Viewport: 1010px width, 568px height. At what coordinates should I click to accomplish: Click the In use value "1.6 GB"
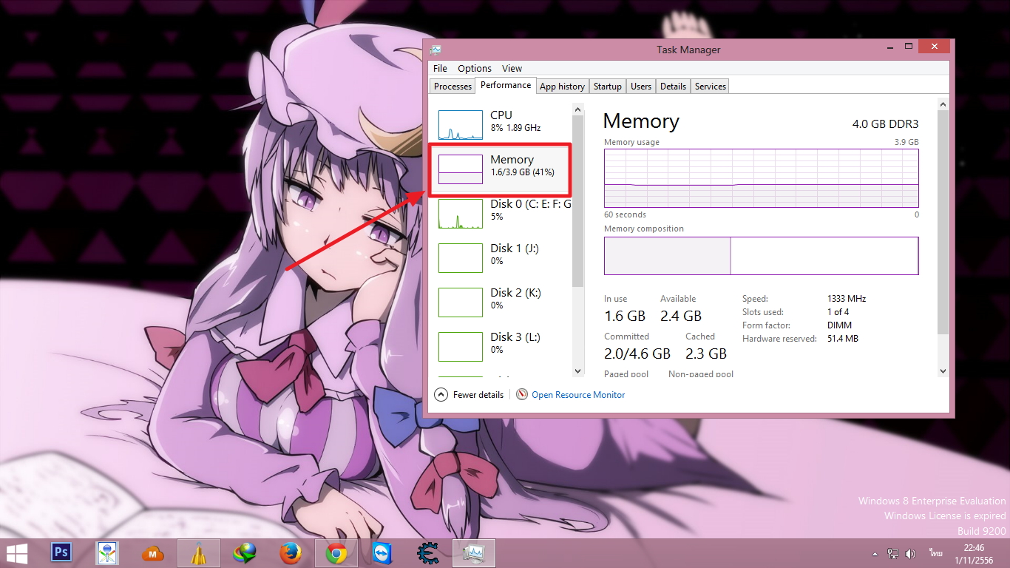pyautogui.click(x=625, y=316)
